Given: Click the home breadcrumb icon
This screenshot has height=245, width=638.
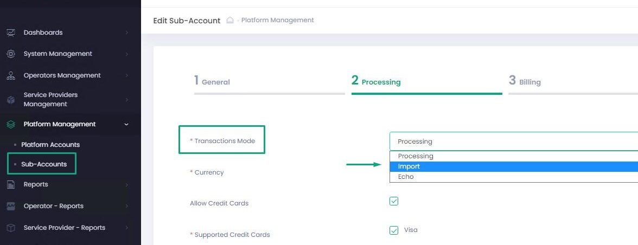Looking at the screenshot, I should [230, 20].
